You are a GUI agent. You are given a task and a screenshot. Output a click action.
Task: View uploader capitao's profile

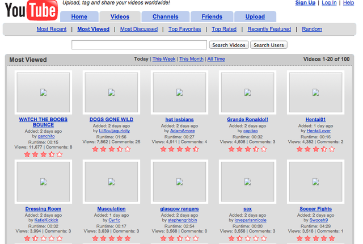[251, 131]
